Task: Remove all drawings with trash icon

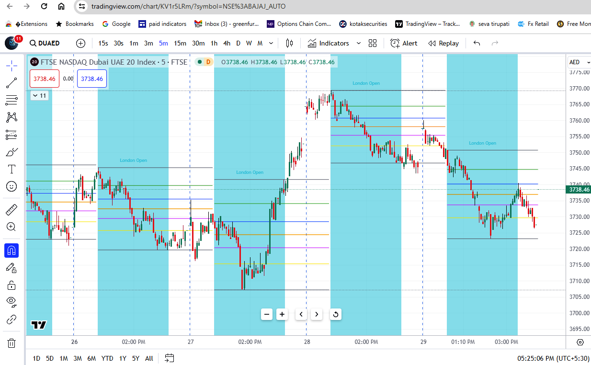Action: click(11, 343)
